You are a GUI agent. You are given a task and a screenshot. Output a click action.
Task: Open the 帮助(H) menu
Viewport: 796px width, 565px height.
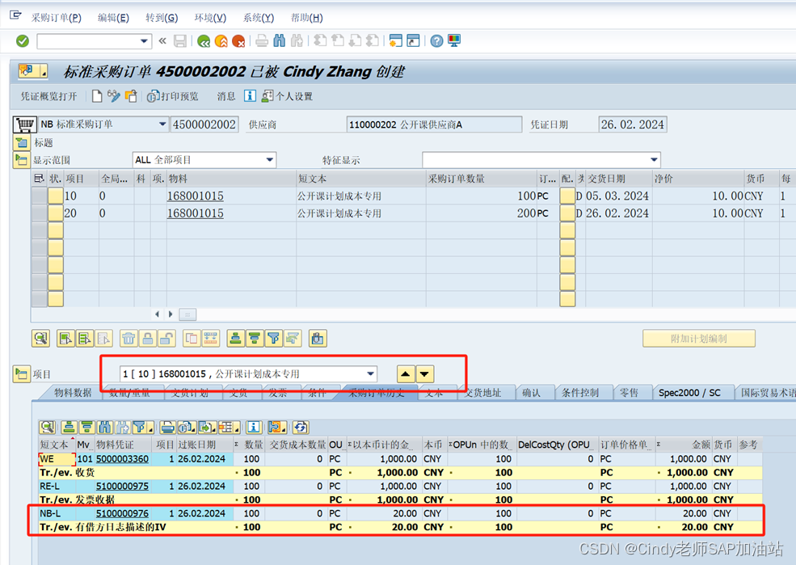[306, 18]
